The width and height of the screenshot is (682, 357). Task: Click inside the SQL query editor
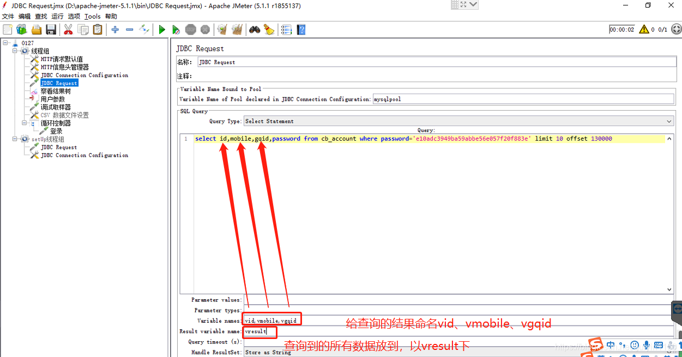430,213
